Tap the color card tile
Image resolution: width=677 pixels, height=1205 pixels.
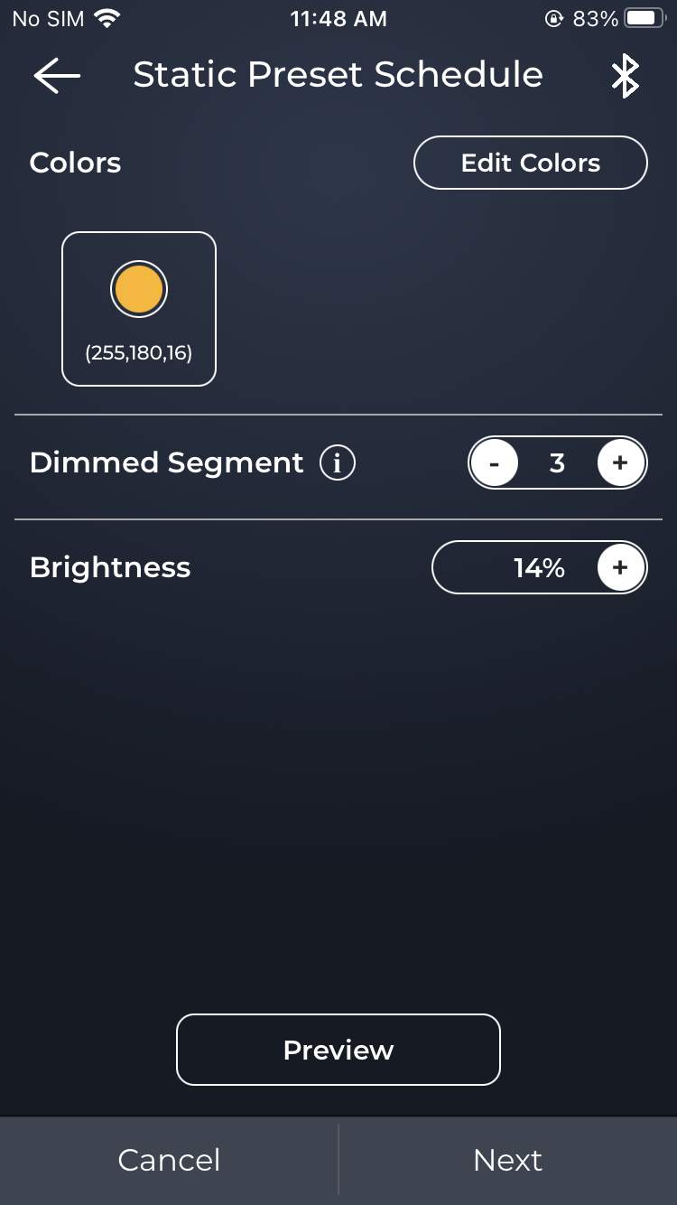point(139,309)
